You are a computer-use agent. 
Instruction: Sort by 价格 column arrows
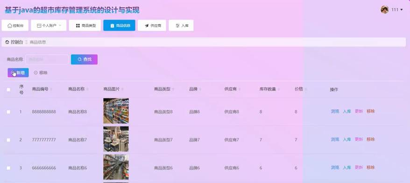click(x=306, y=89)
